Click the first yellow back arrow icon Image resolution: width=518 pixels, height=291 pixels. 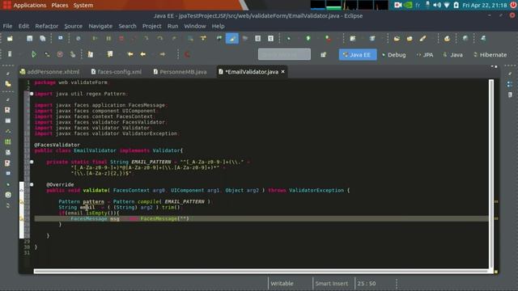click(x=130, y=54)
